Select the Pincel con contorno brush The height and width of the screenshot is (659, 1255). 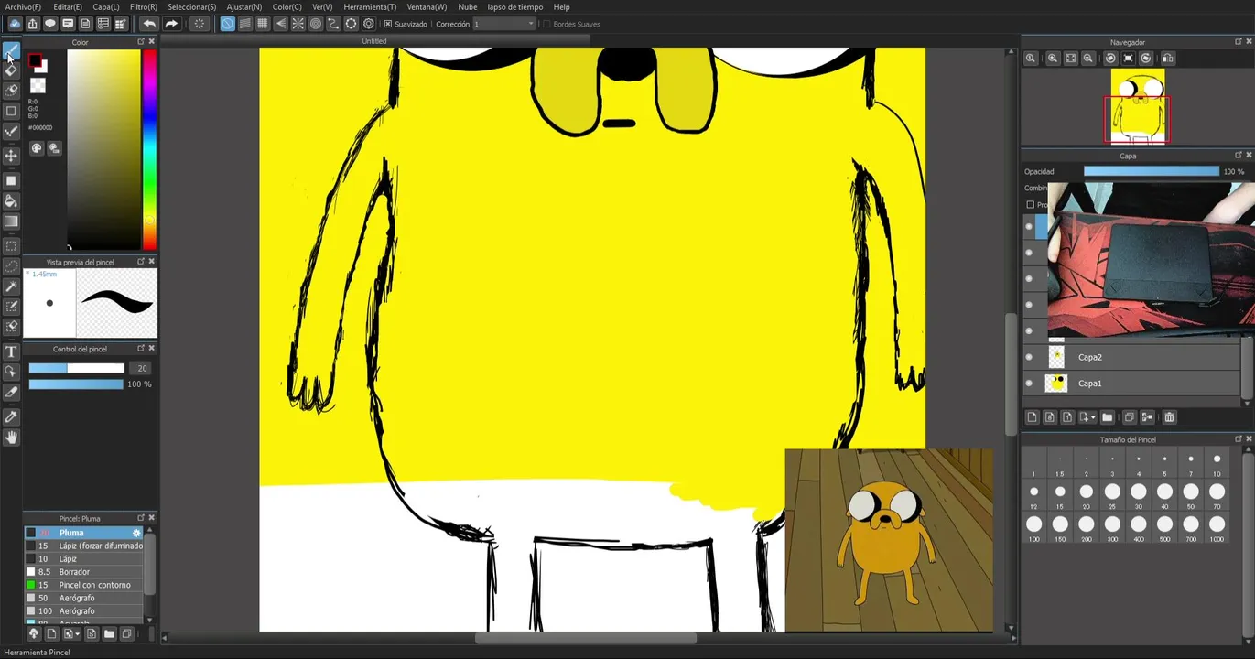coord(84,585)
